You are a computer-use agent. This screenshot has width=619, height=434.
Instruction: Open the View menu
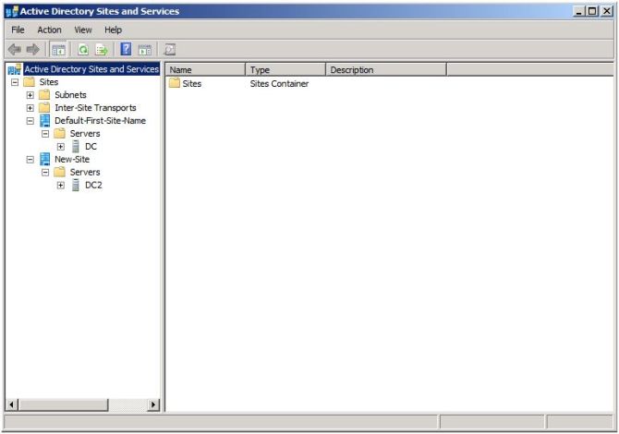click(83, 30)
